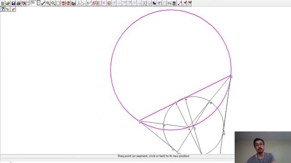Click the right-curving rotate icon in second row
Image resolution: width=291 pixels, height=163 pixels.
click(x=13, y=9)
